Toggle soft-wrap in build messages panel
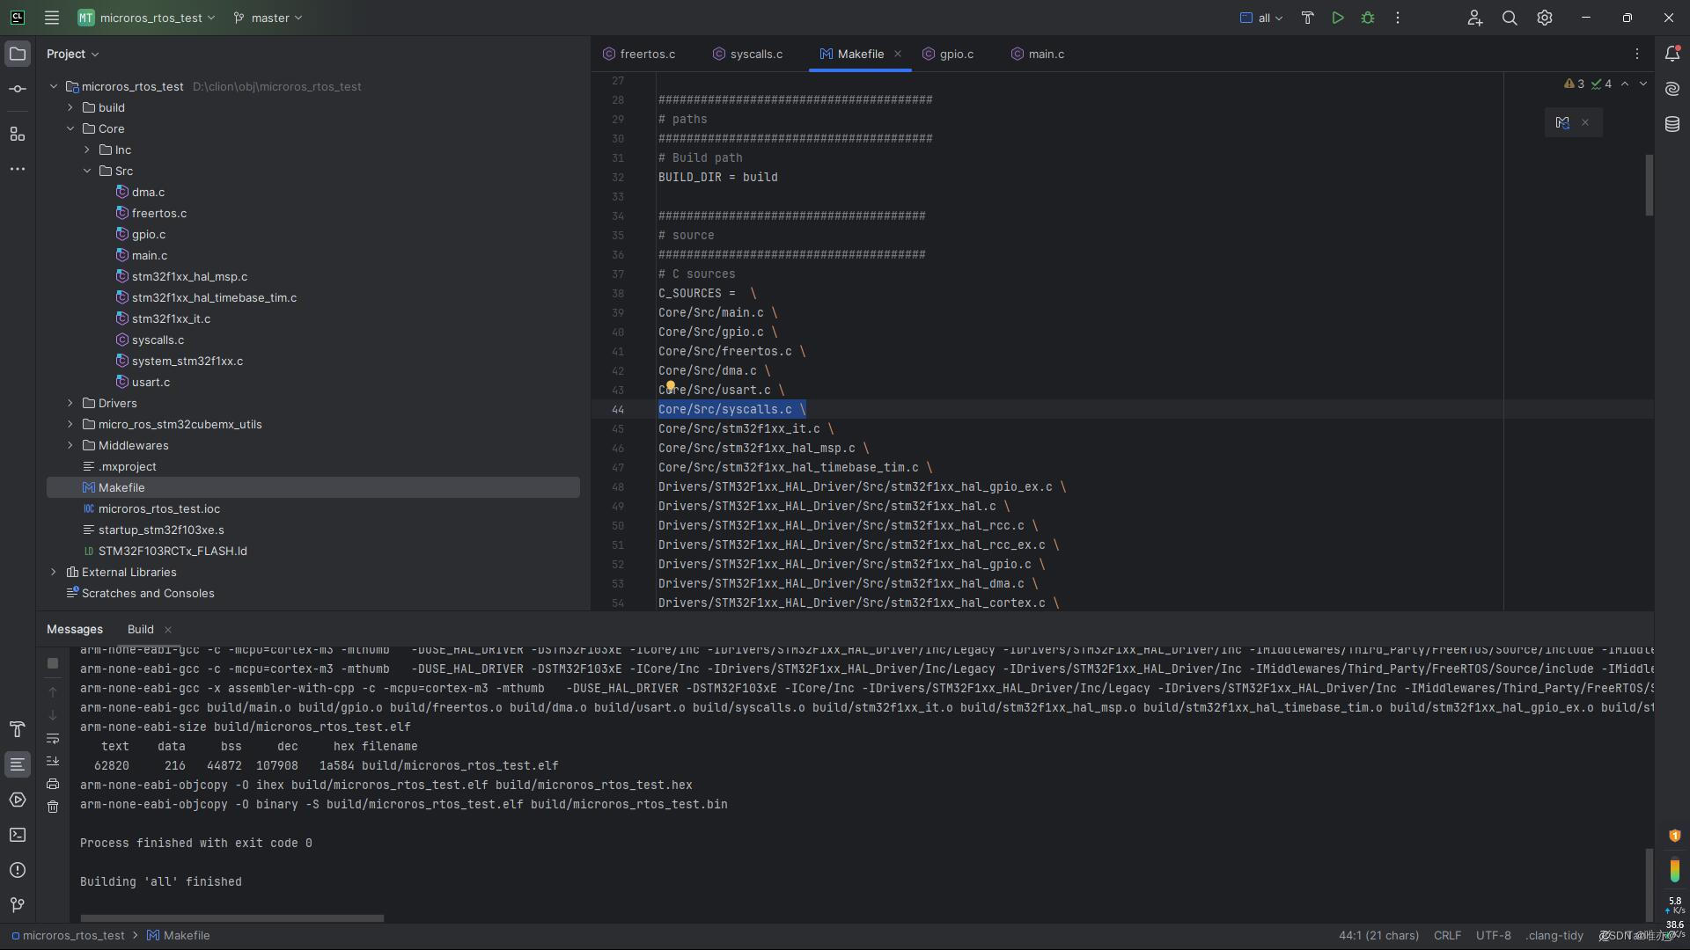 click(x=53, y=738)
